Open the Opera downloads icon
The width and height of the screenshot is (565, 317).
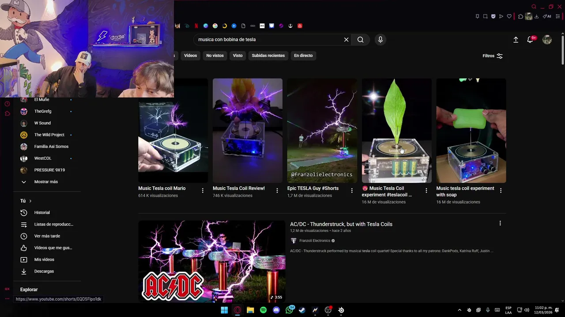536,17
